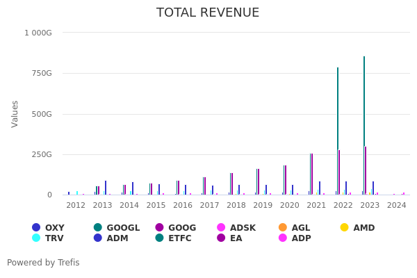Toggle the GOOGL series legend label
Screen dimensions: 417x278
(123, 227)
